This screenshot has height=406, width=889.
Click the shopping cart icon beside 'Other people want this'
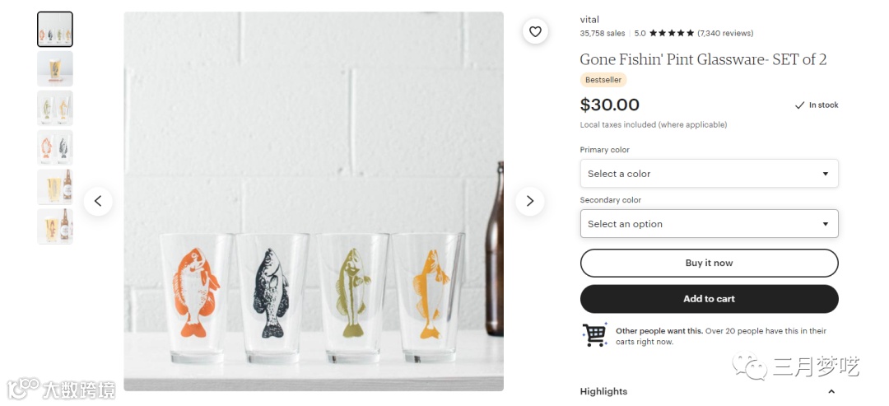594,334
